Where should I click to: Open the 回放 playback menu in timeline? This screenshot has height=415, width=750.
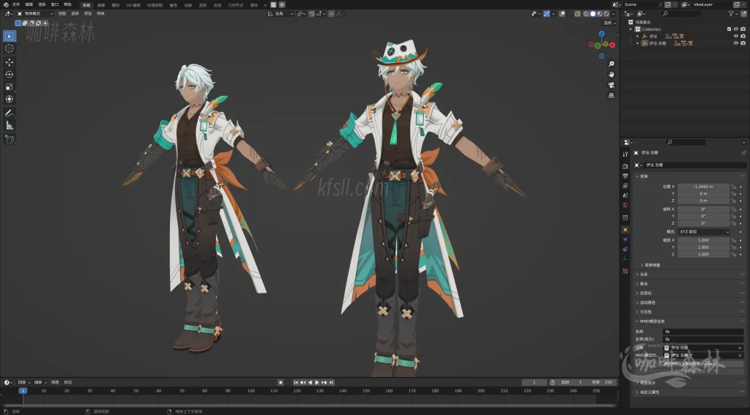click(23, 383)
